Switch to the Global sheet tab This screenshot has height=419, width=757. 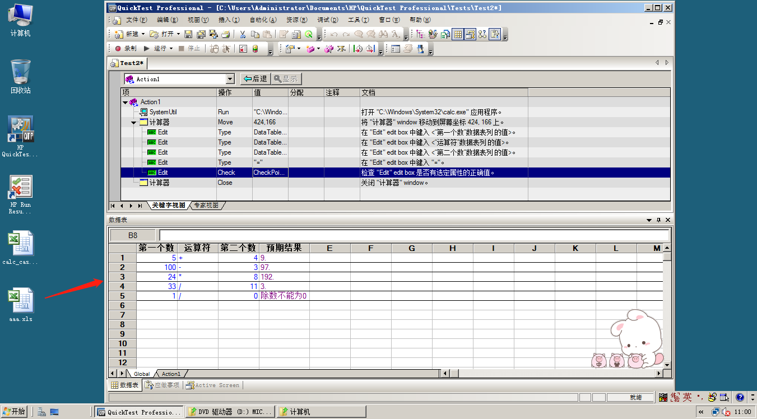(x=142, y=374)
